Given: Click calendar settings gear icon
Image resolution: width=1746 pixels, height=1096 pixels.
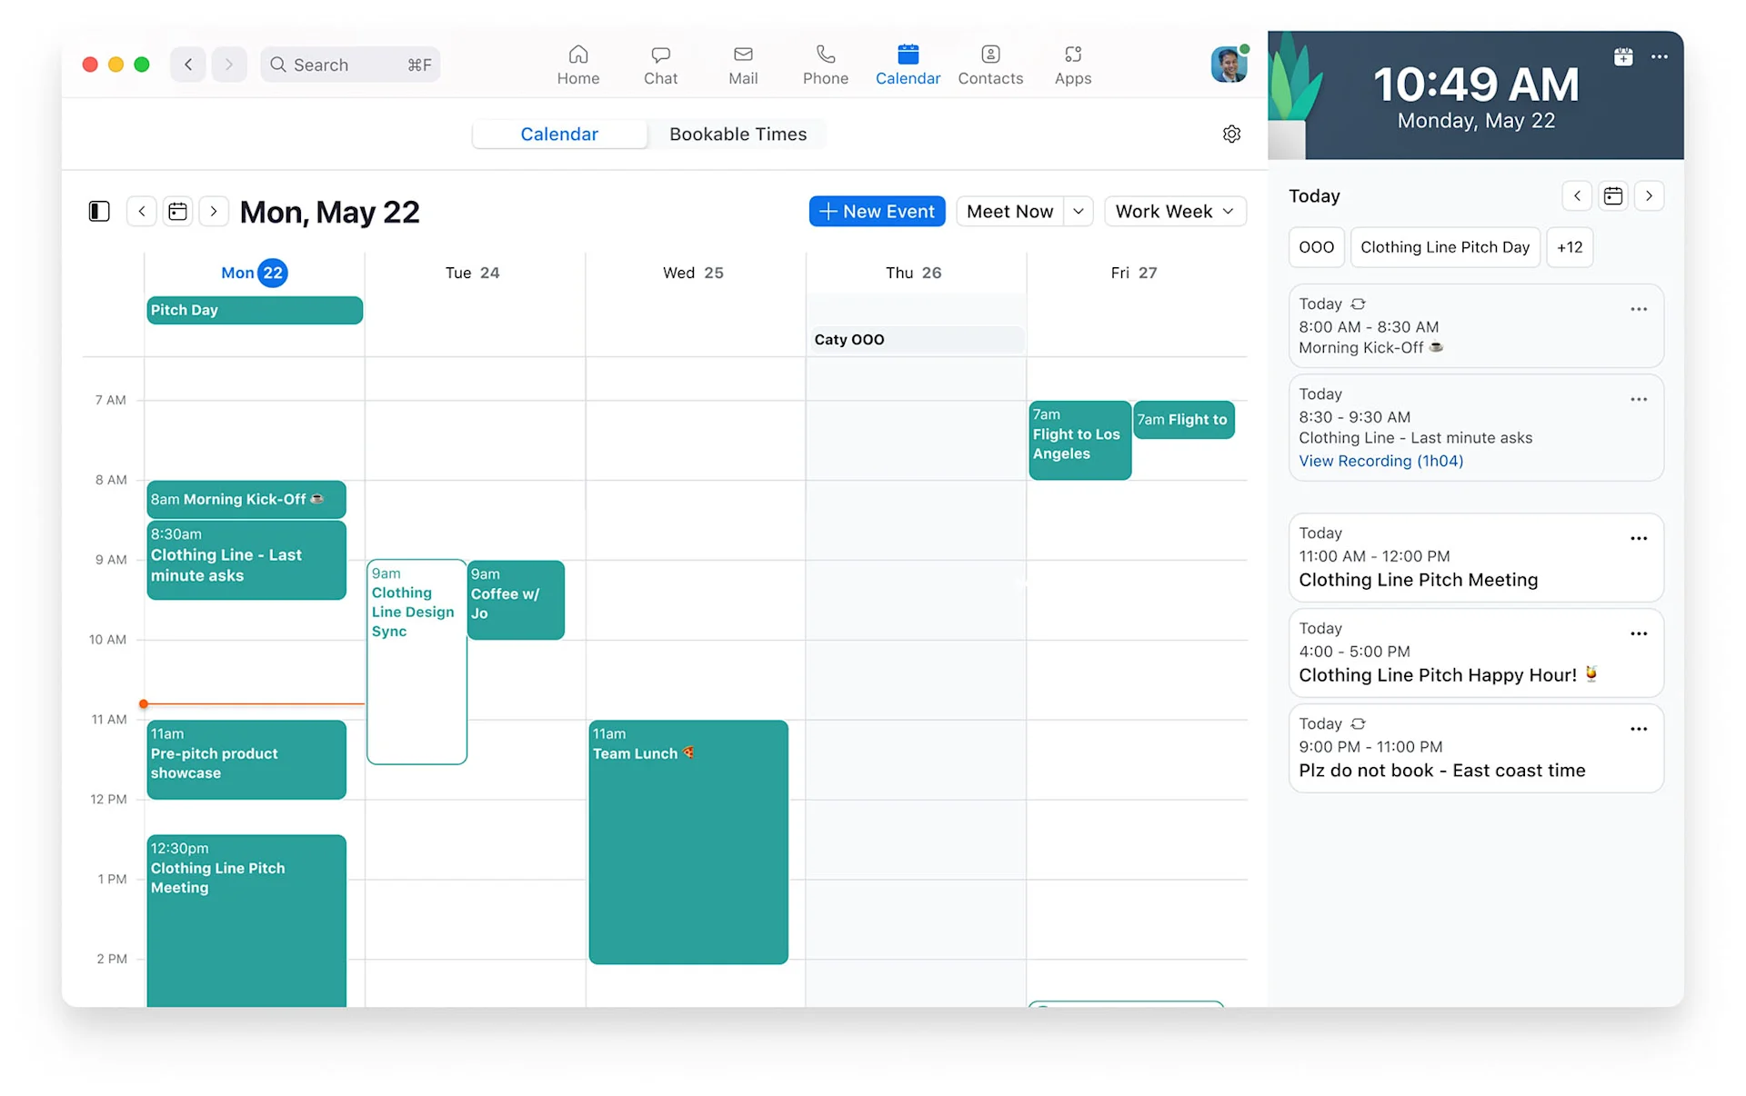Looking at the screenshot, I should coord(1230,134).
